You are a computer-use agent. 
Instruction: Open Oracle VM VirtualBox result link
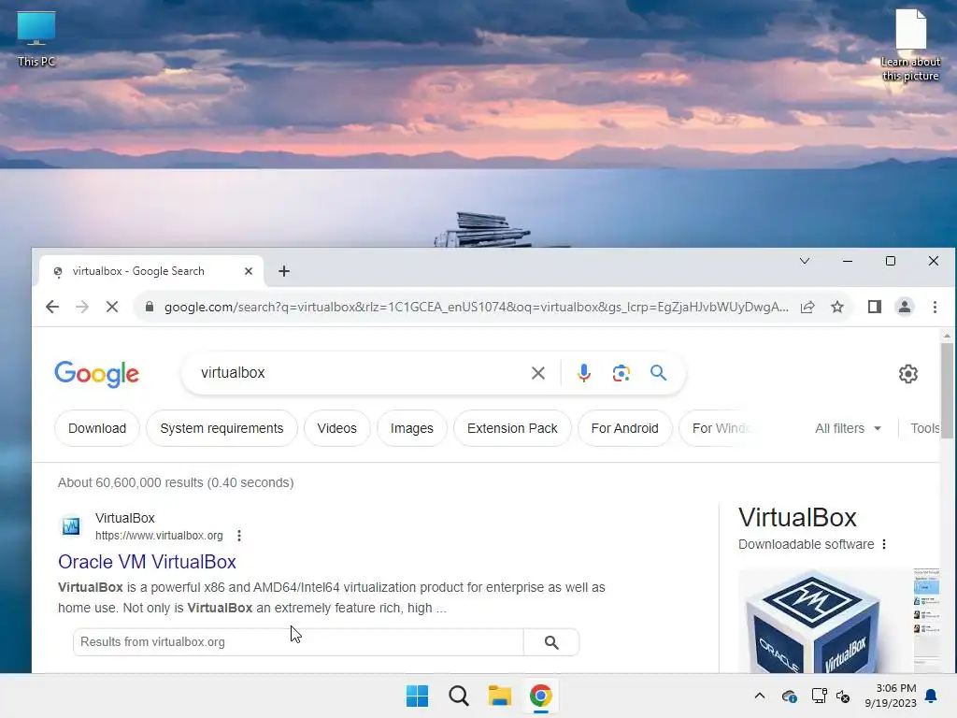(x=147, y=562)
